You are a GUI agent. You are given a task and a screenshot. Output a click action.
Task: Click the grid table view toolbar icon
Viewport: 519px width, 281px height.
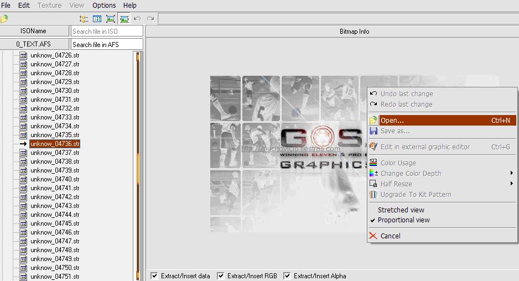pyautogui.click(x=97, y=19)
